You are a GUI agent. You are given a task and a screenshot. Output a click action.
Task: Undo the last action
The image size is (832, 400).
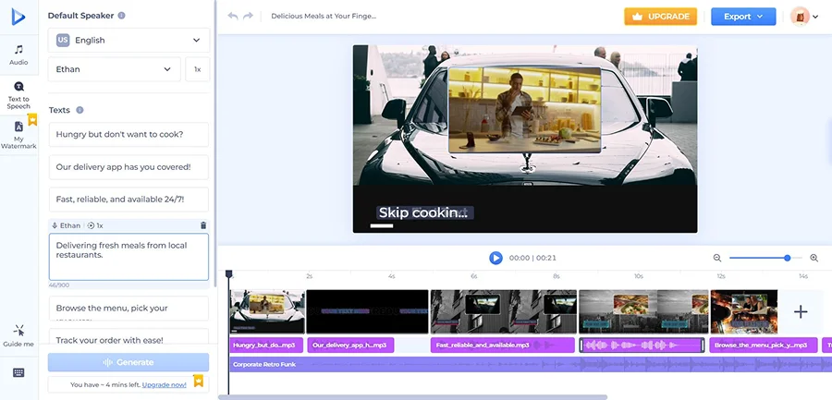coord(233,16)
